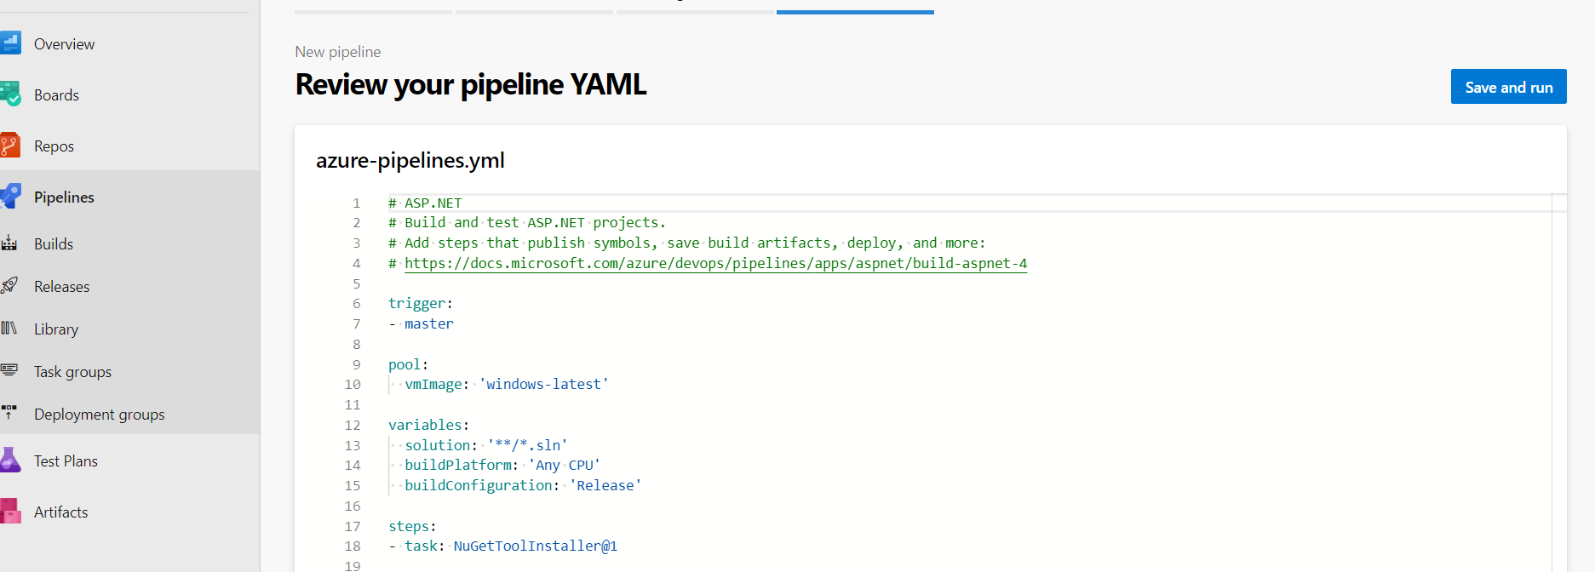Click the Releases rocket icon
This screenshot has height=572, width=1595.
[9, 286]
